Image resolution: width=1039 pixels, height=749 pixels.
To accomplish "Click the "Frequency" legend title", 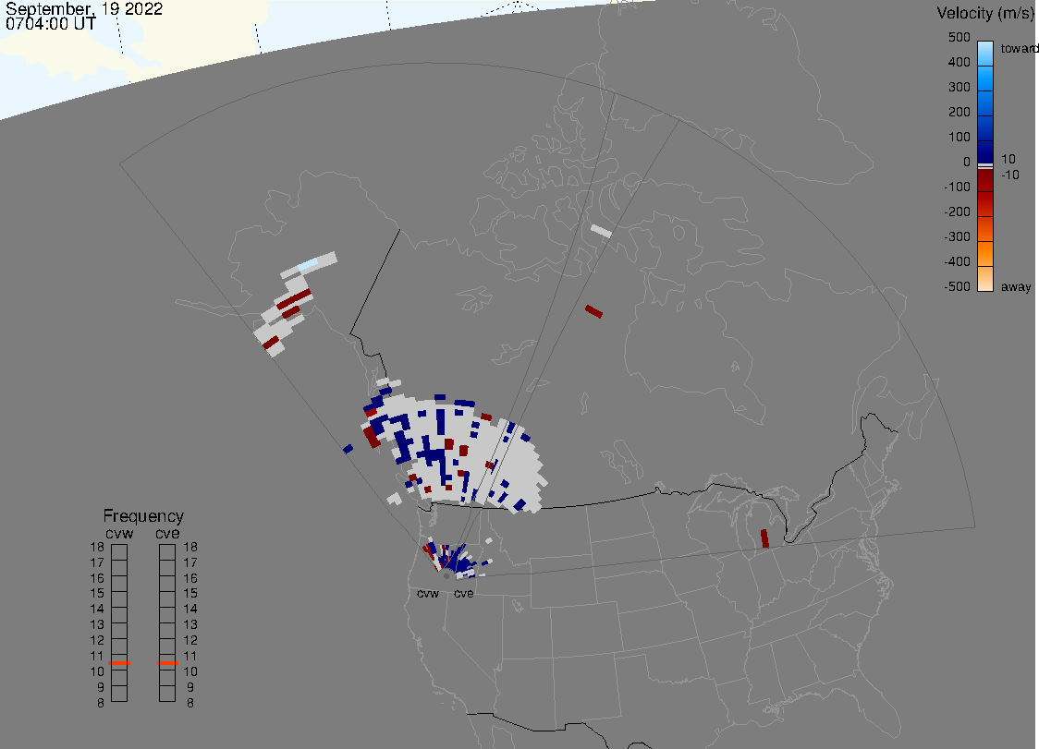I will tap(143, 516).
